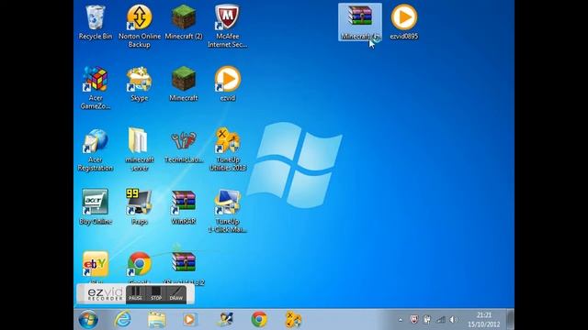Open Chrome from the taskbar
The image size is (588, 330).
point(259,320)
